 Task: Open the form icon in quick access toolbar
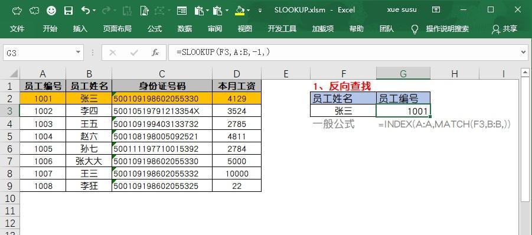[182, 11]
